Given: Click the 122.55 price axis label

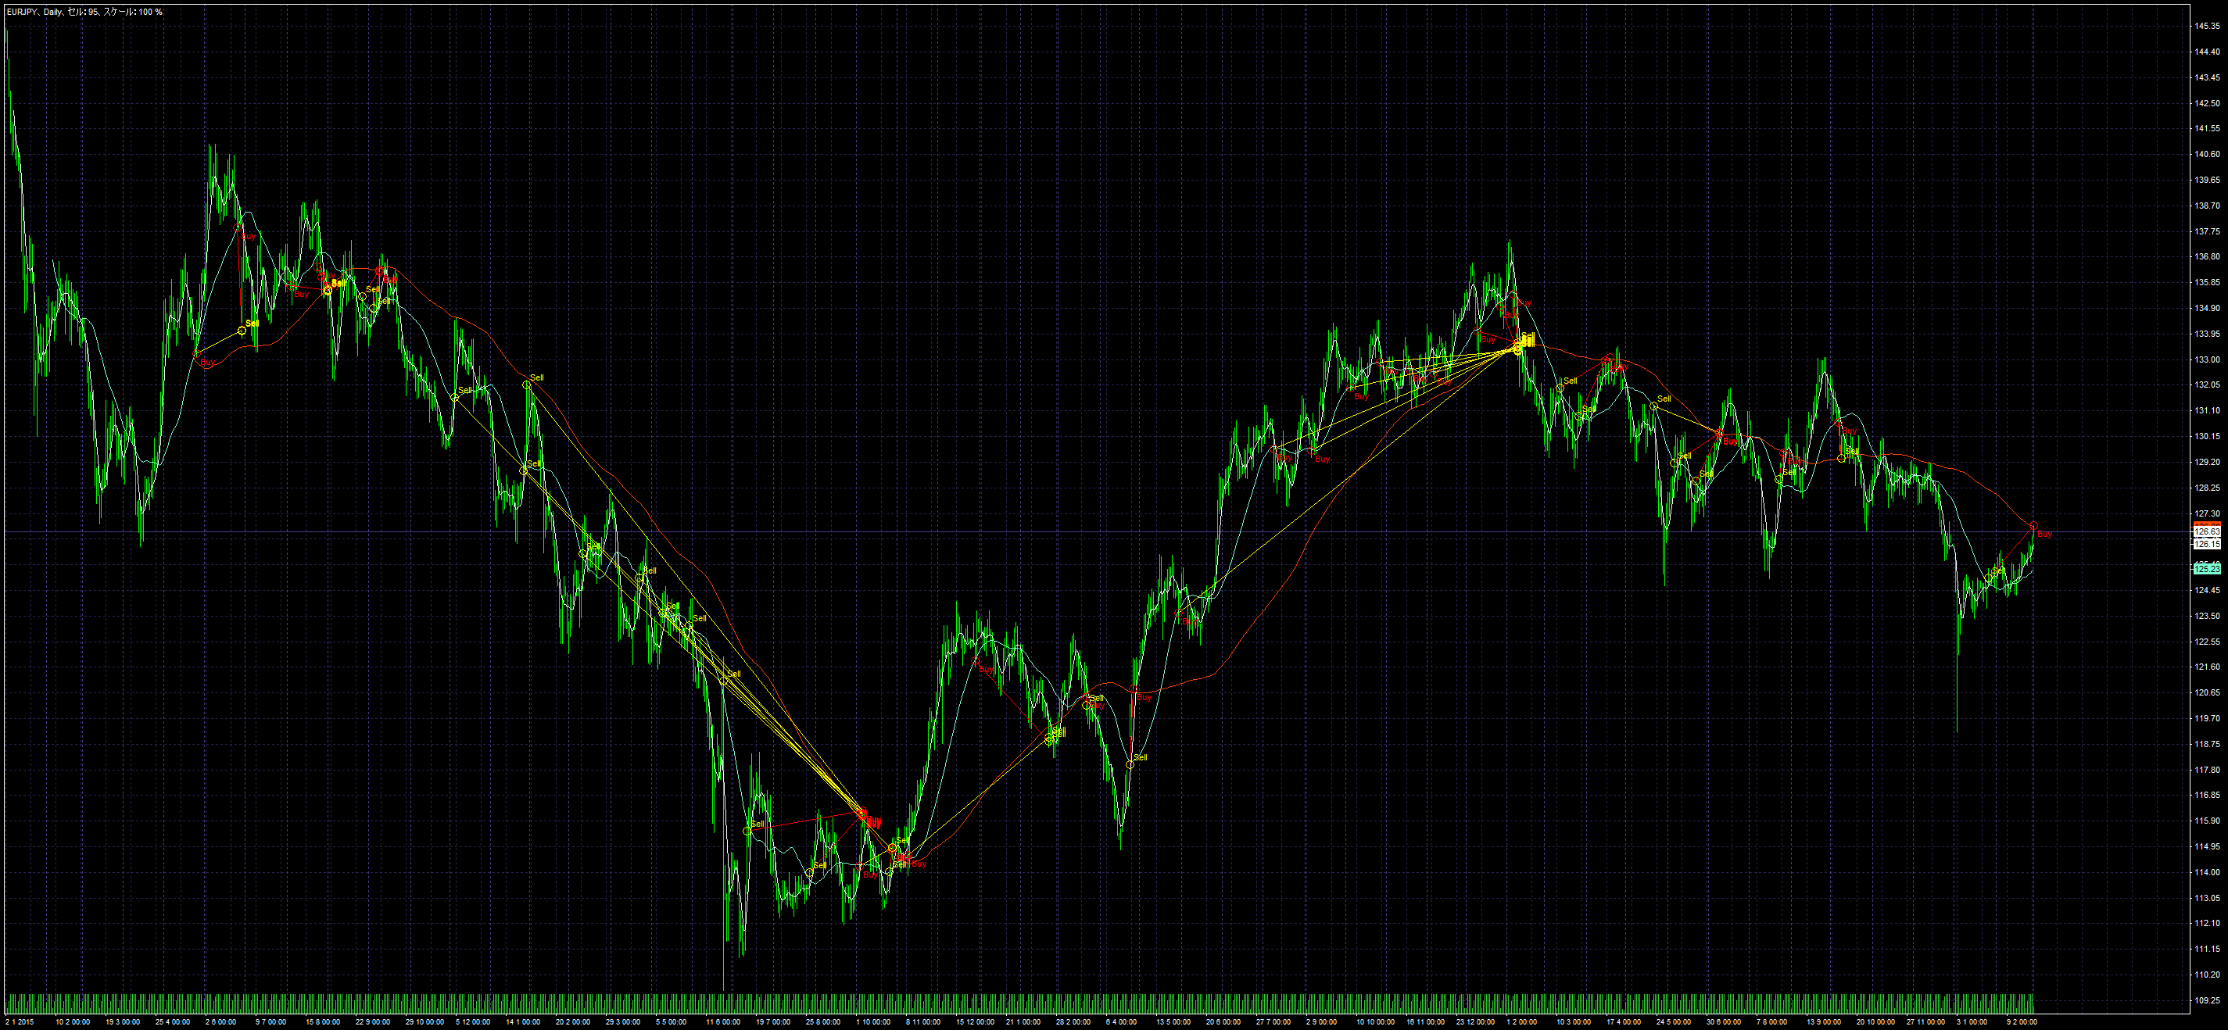Looking at the screenshot, I should tap(2206, 642).
